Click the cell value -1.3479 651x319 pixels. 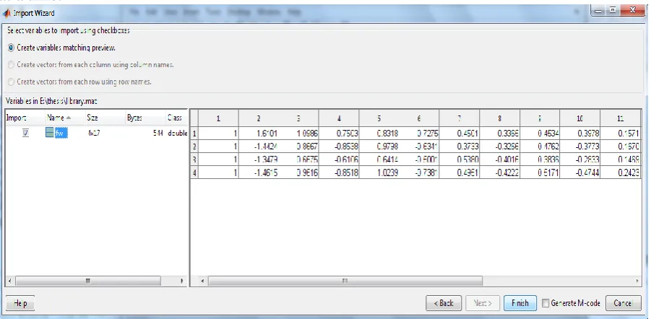pyautogui.click(x=259, y=159)
